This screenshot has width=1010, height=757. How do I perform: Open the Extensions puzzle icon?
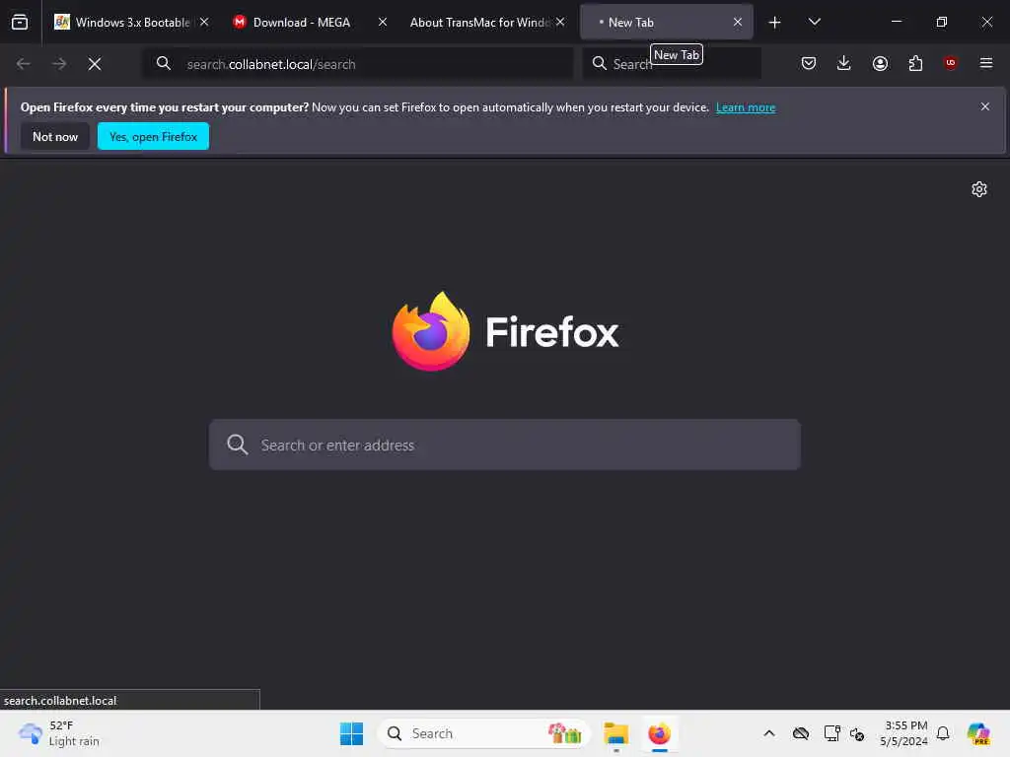[x=915, y=63]
